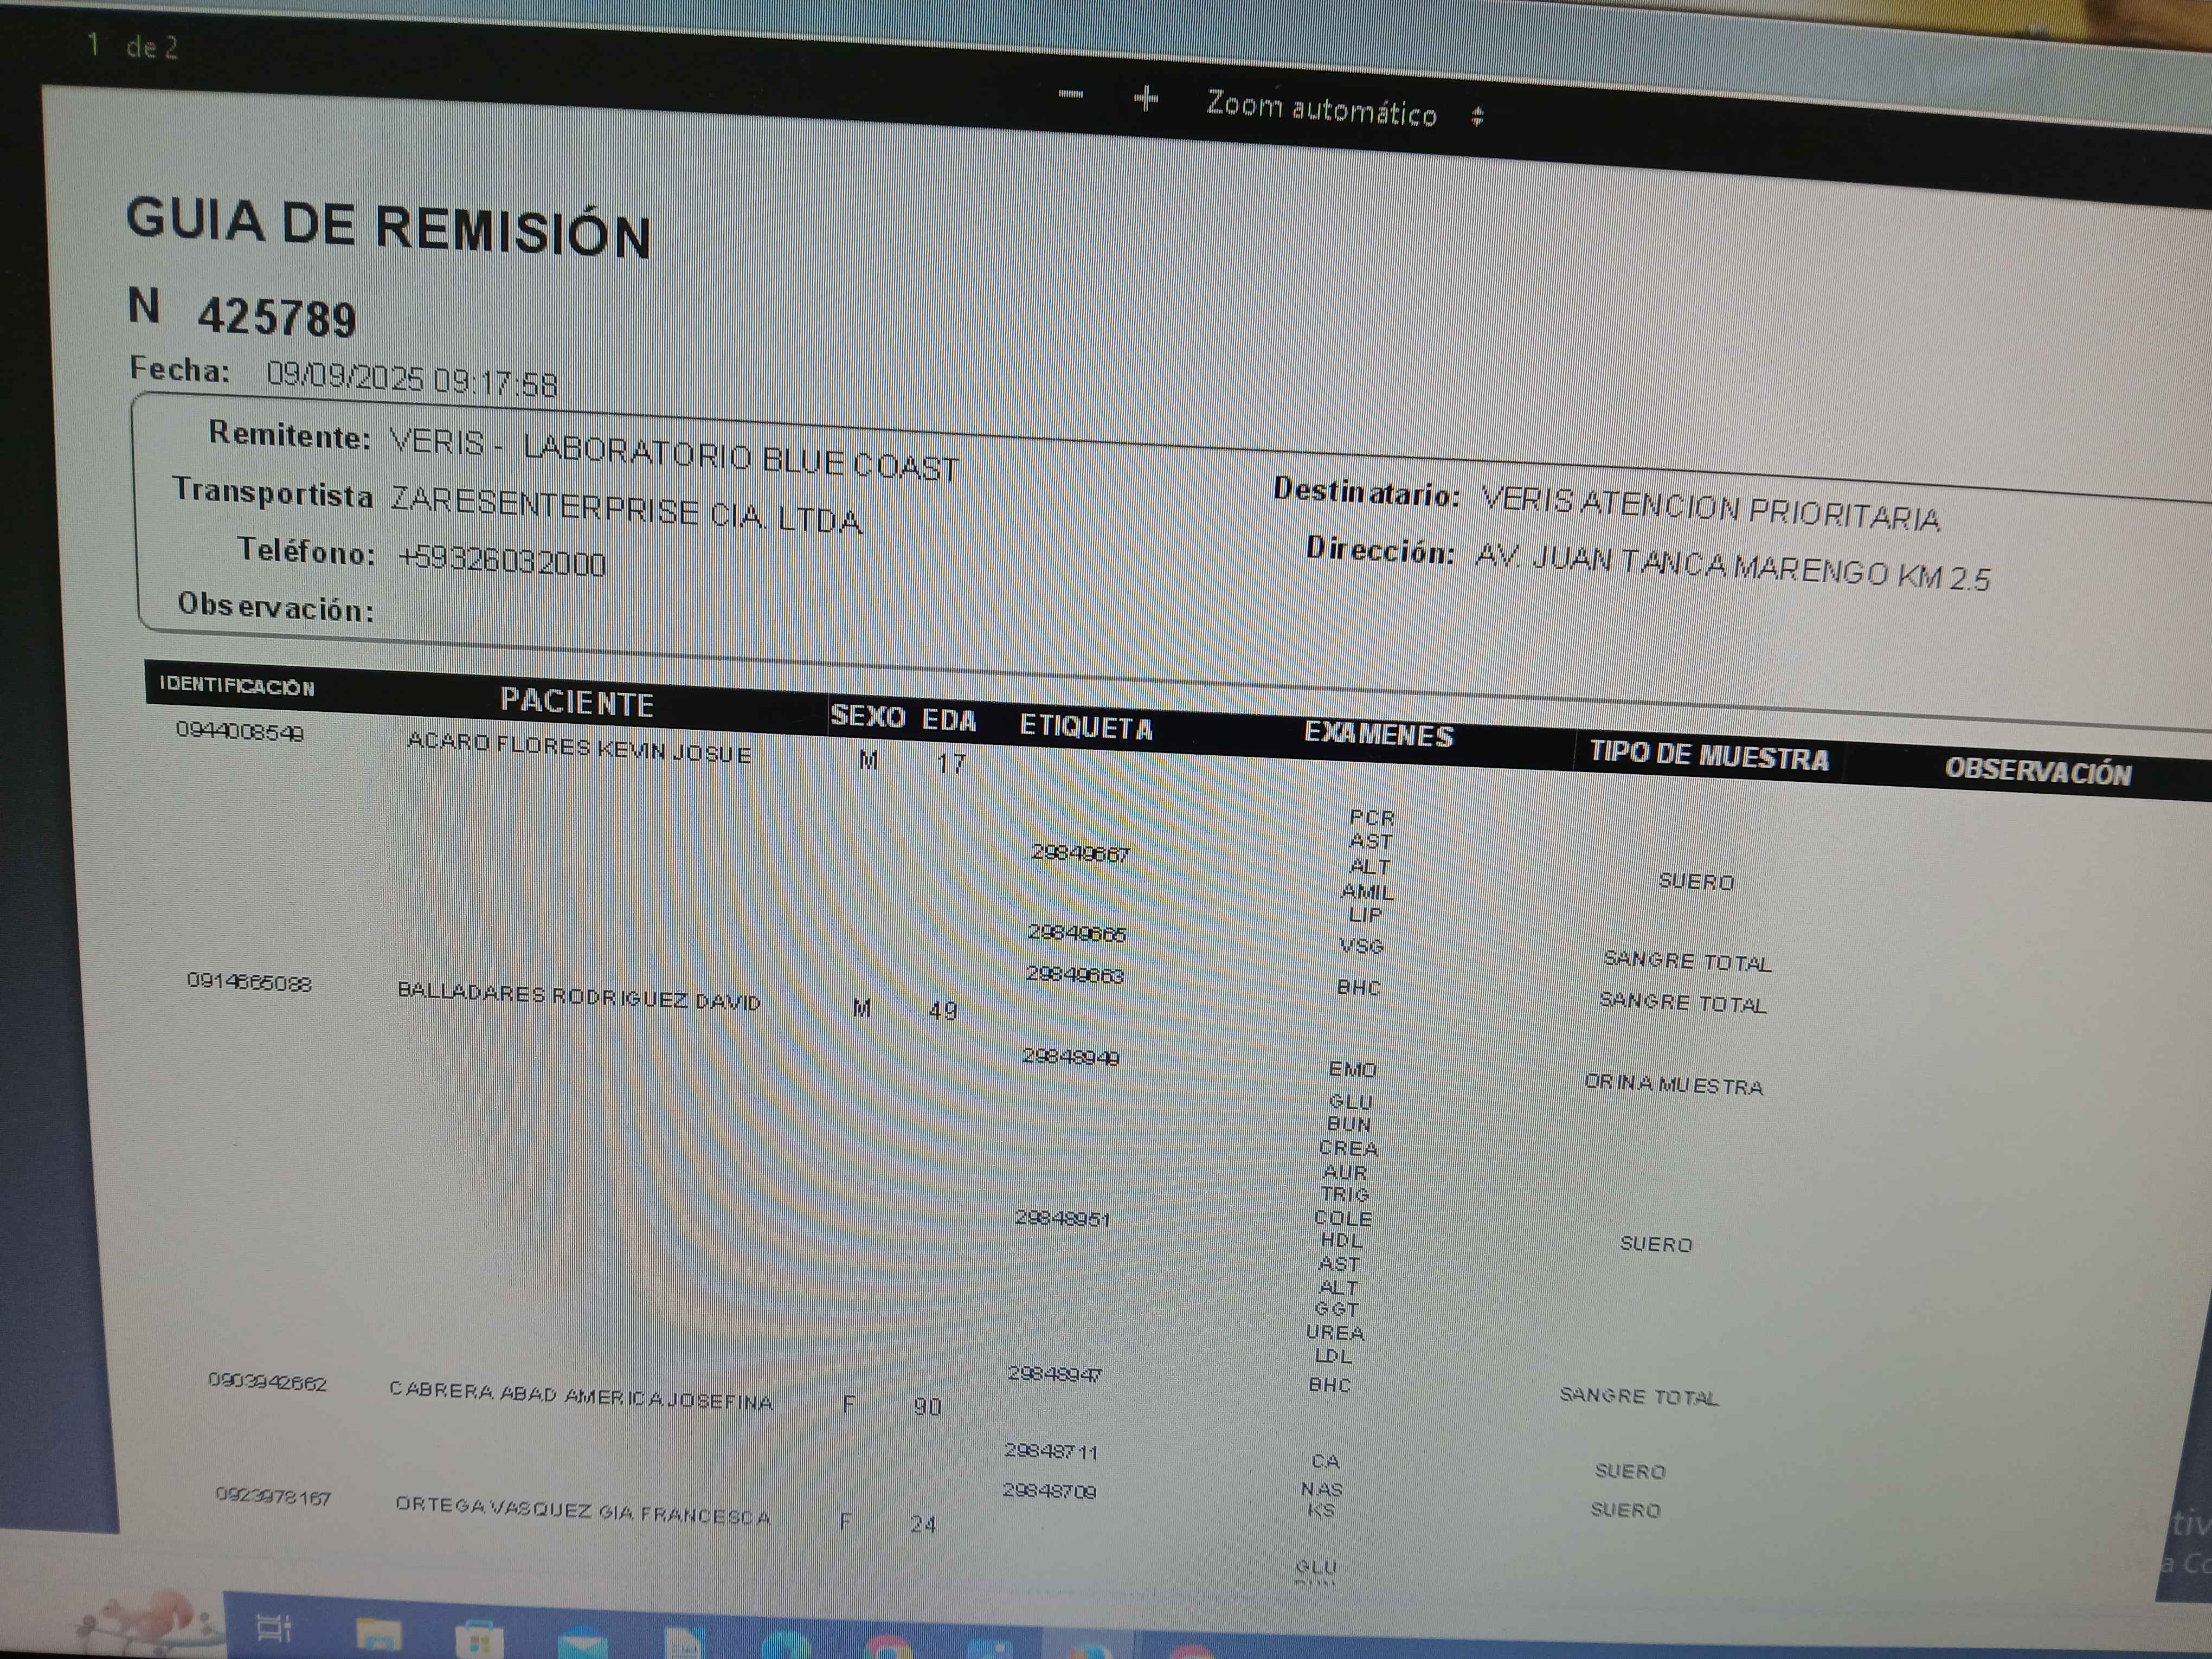Click the ORINA MUESTRA sample type text

click(1673, 1085)
